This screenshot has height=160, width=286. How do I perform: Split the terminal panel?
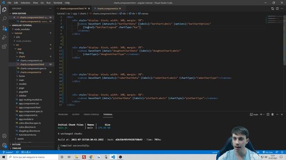point(268,115)
